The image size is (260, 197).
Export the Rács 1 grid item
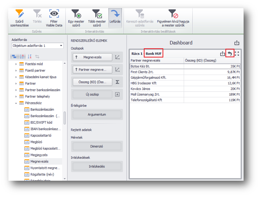223,54
